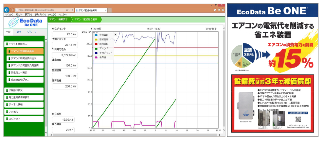This screenshot has width=324, height=142.
Task: Toggle the 限界警報 red legend swatch
Action: pos(96,44)
